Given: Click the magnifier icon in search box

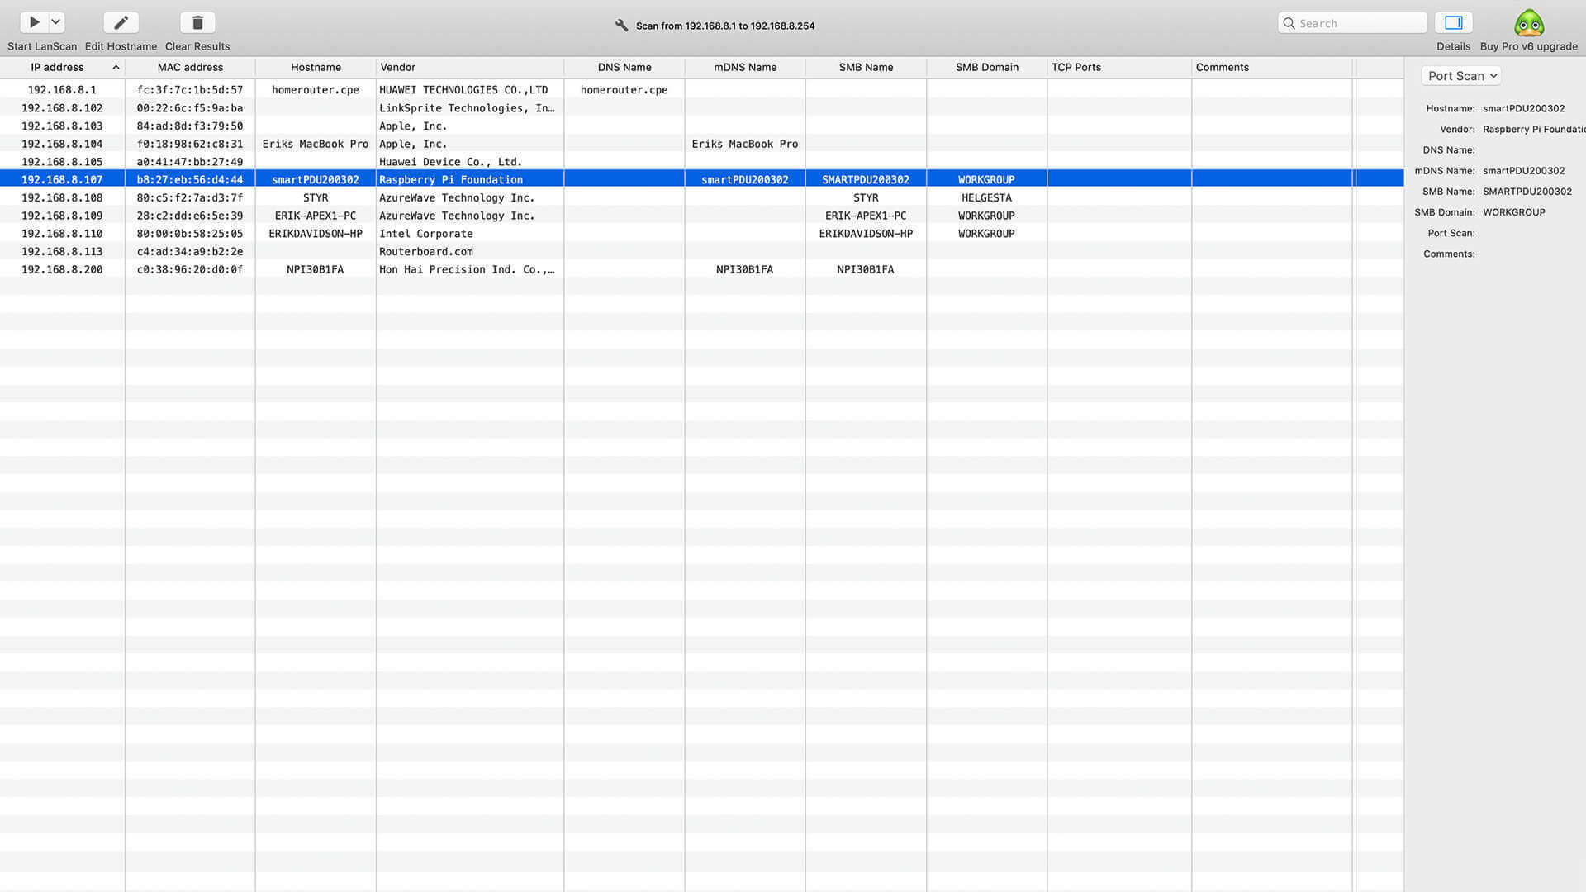Looking at the screenshot, I should (1289, 23).
